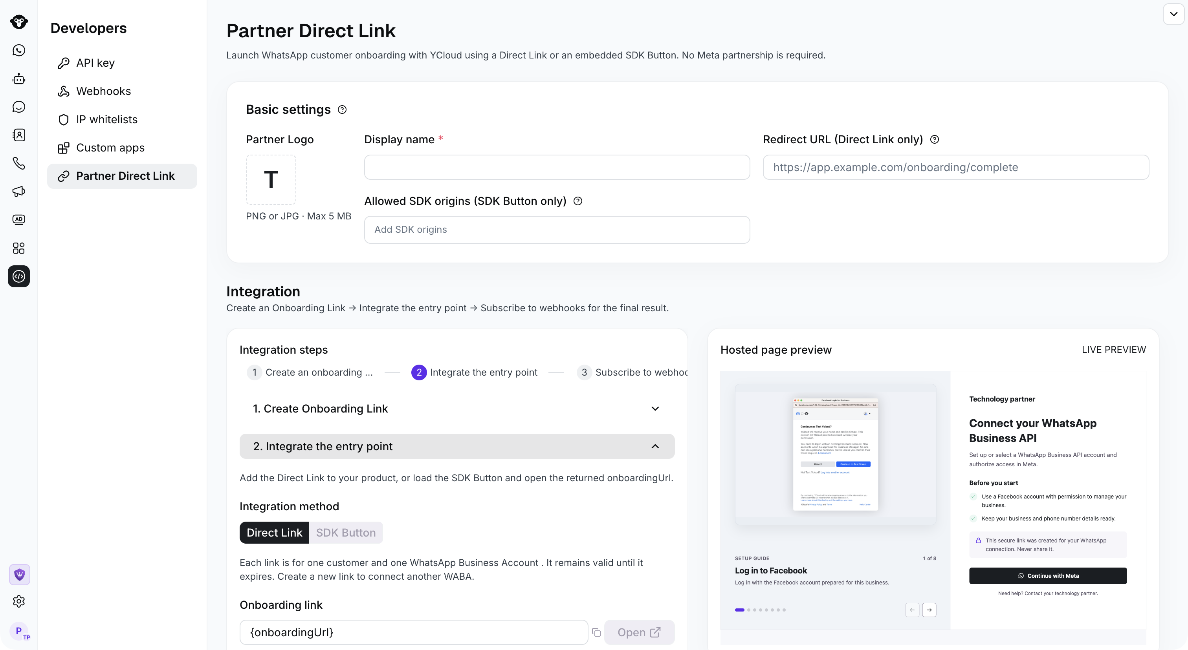Image resolution: width=1188 pixels, height=650 pixels.
Task: Open Custom apps menu item
Action: (x=122, y=148)
